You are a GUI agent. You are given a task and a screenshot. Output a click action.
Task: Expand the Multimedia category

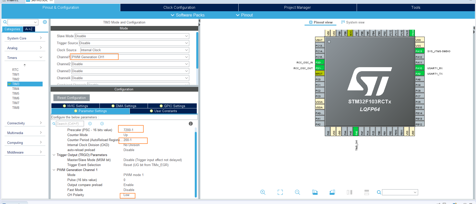pos(25,133)
